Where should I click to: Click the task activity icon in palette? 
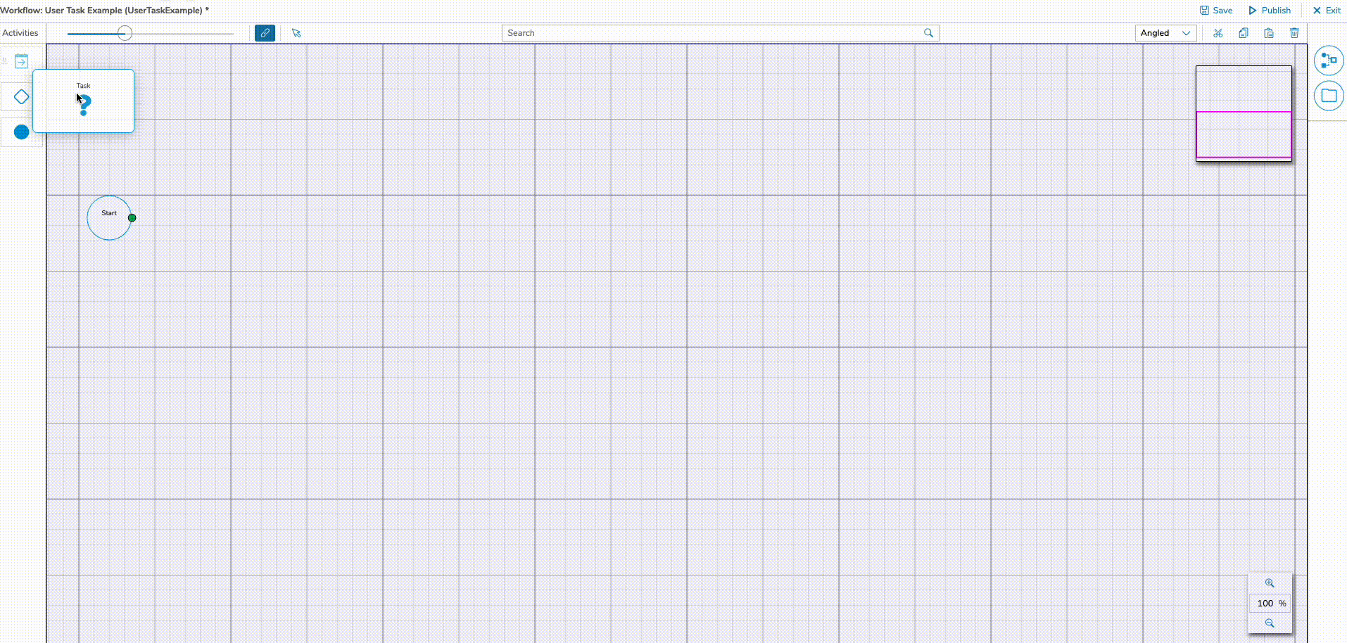(x=22, y=61)
